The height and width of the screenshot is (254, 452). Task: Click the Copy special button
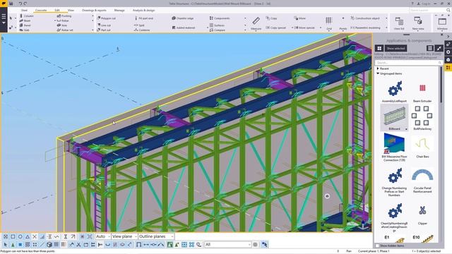(276, 28)
